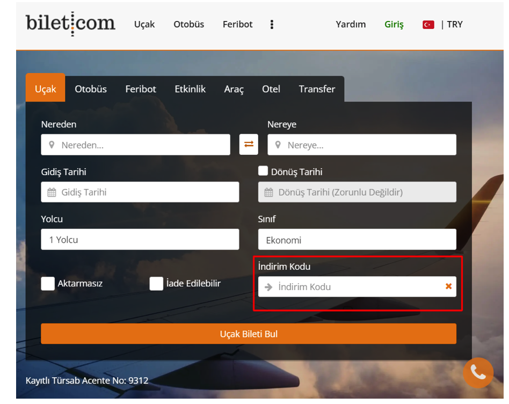Toggle the Aktarmasız checkbox
The image size is (509, 404).
pos(48,284)
